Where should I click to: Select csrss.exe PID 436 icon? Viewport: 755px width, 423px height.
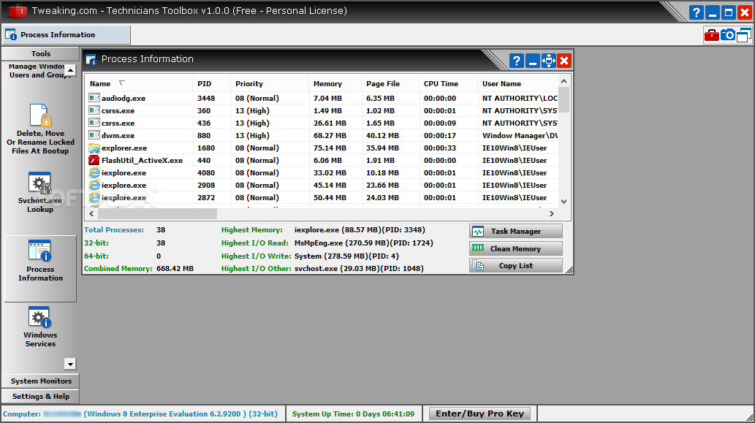(x=94, y=123)
